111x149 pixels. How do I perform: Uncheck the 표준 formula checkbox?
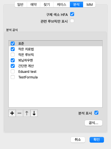[x=13, y=43]
